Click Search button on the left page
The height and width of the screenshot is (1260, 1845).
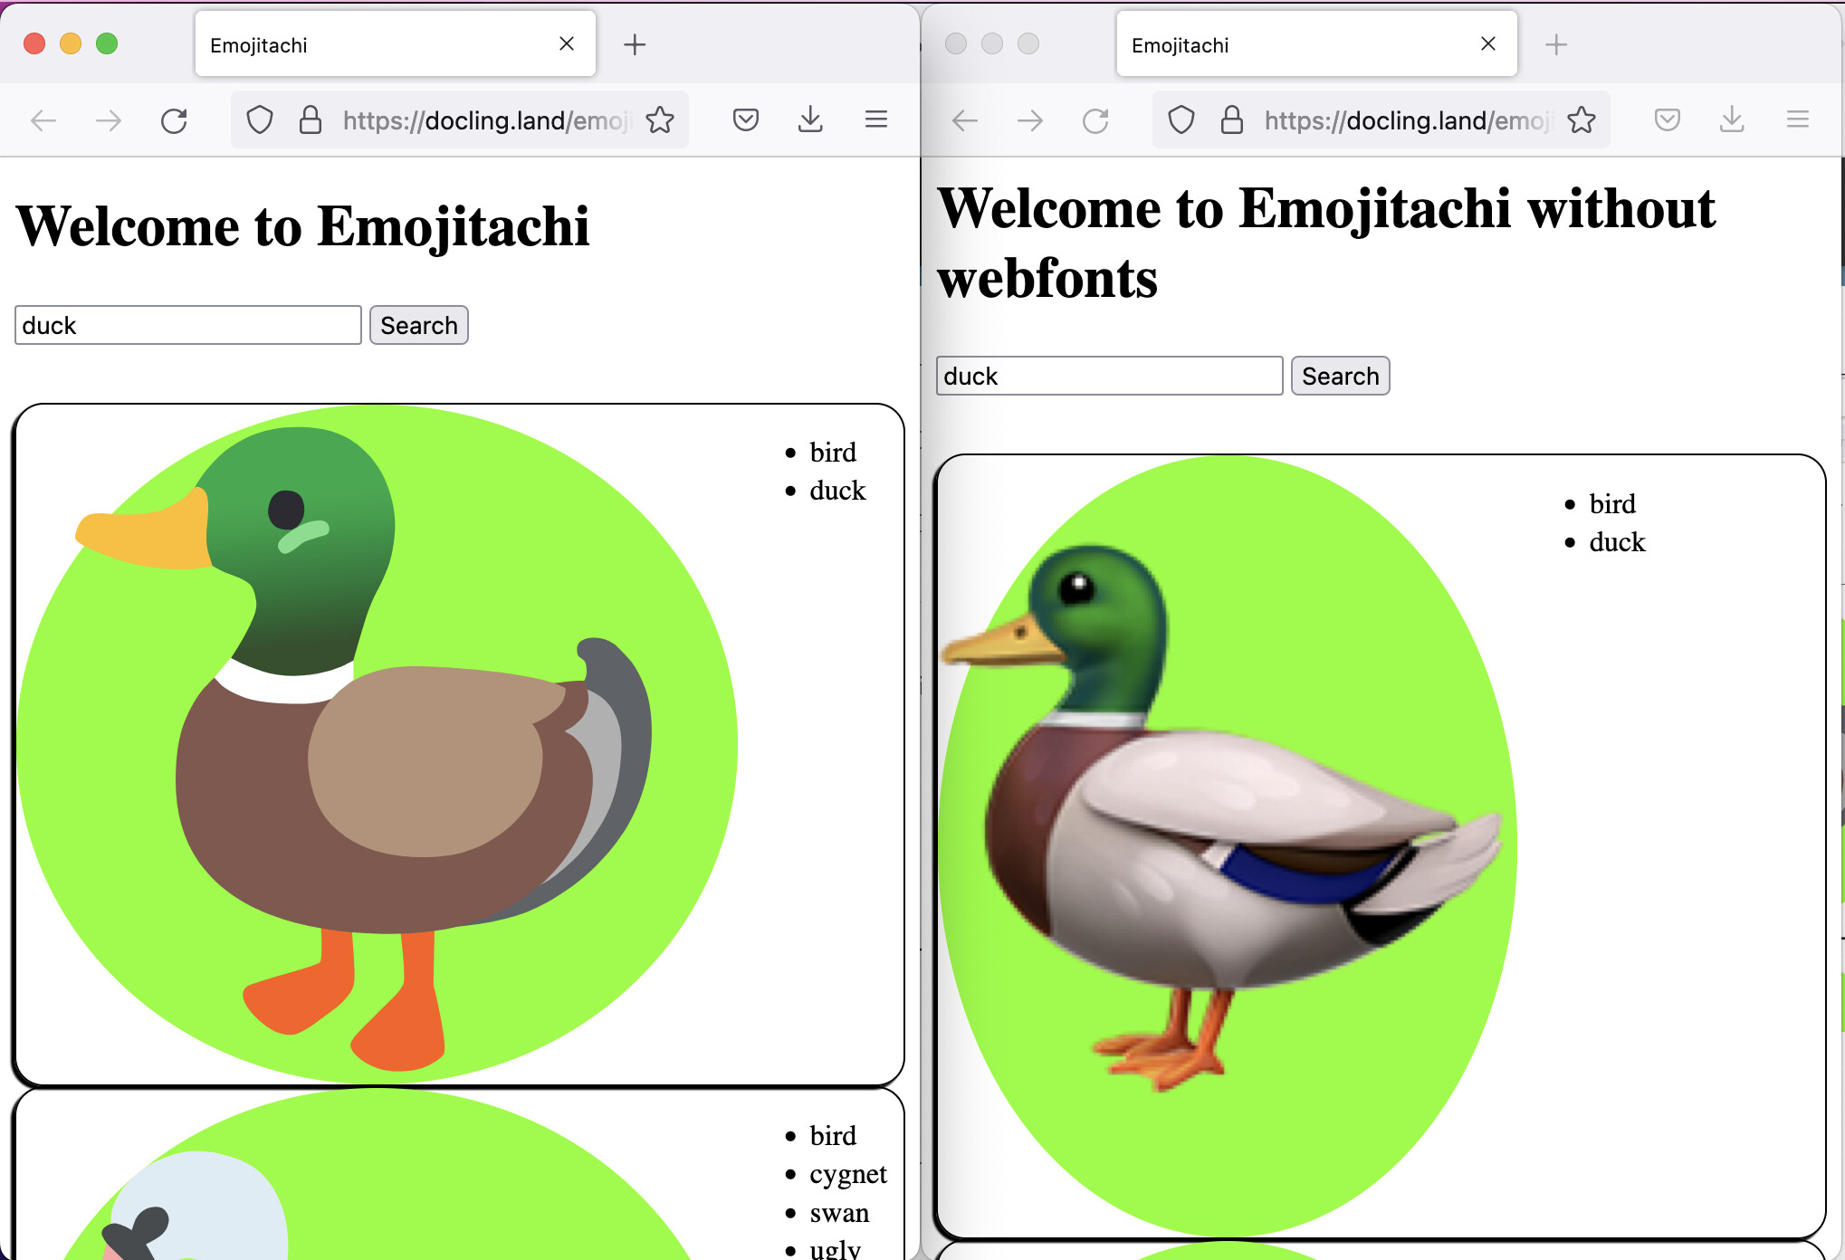click(419, 325)
